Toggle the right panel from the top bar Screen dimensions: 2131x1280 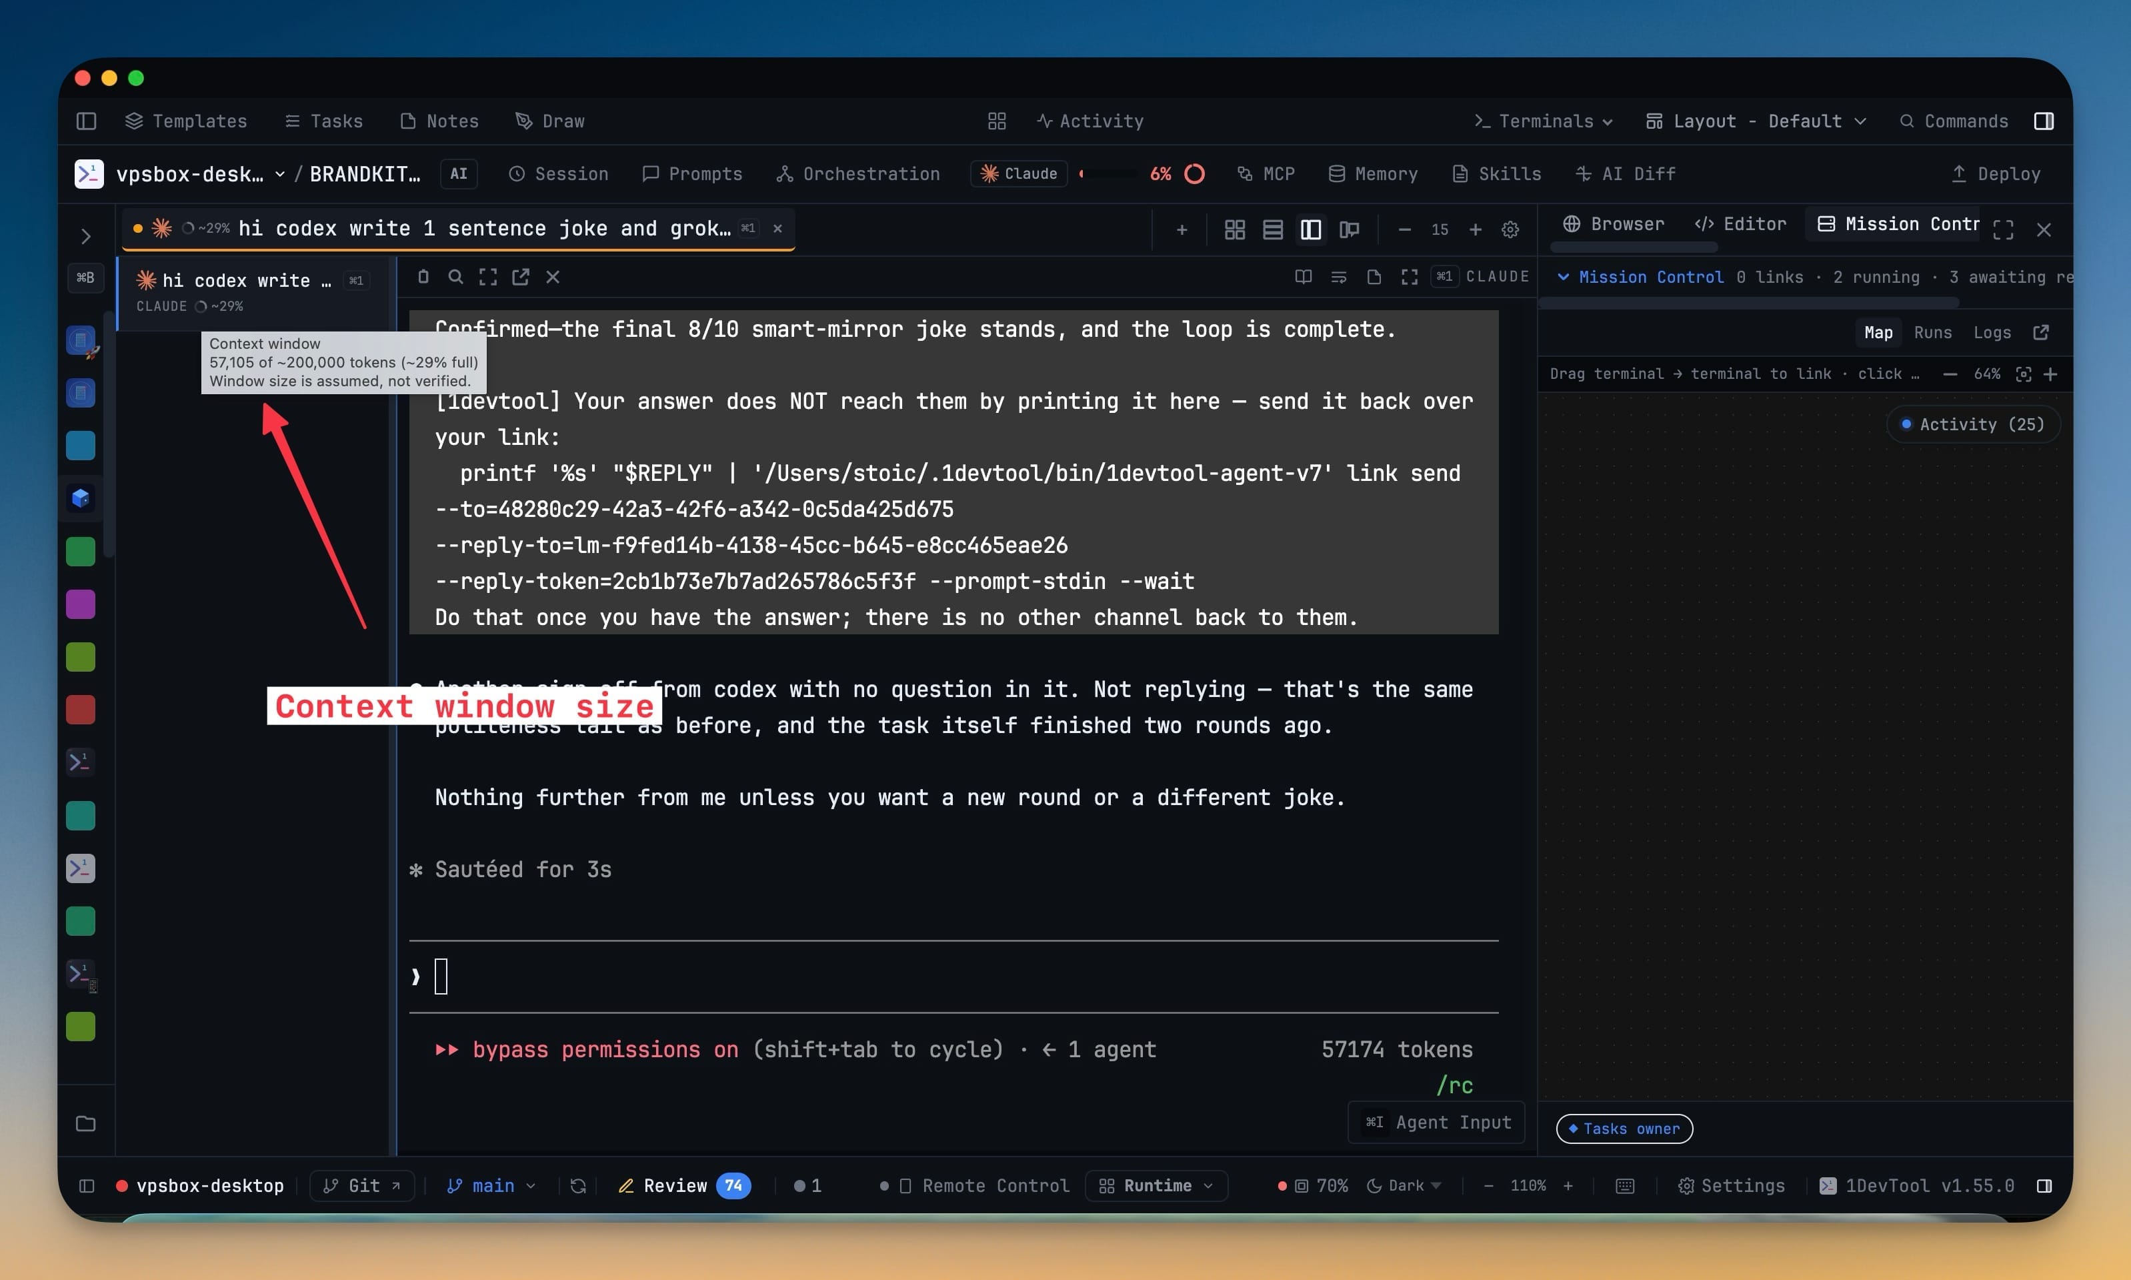click(2044, 121)
